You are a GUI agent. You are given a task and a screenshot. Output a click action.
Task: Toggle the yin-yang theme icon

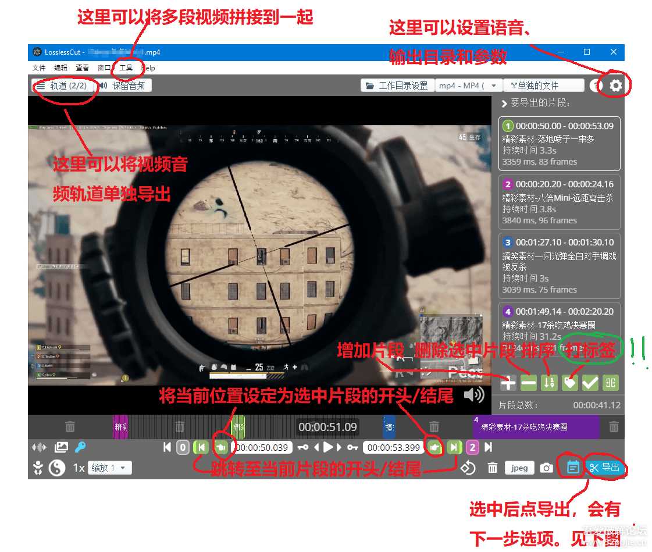(x=56, y=467)
